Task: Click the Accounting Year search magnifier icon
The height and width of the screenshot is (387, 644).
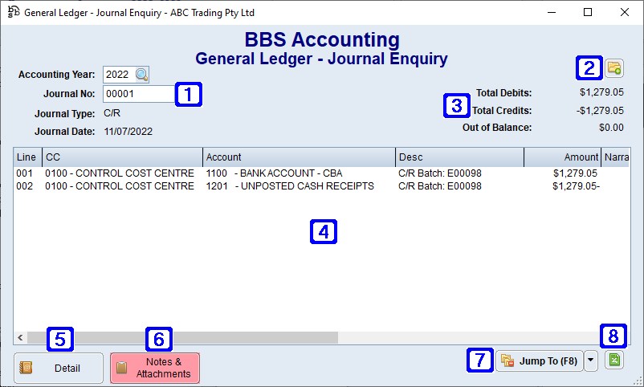Action: point(141,75)
